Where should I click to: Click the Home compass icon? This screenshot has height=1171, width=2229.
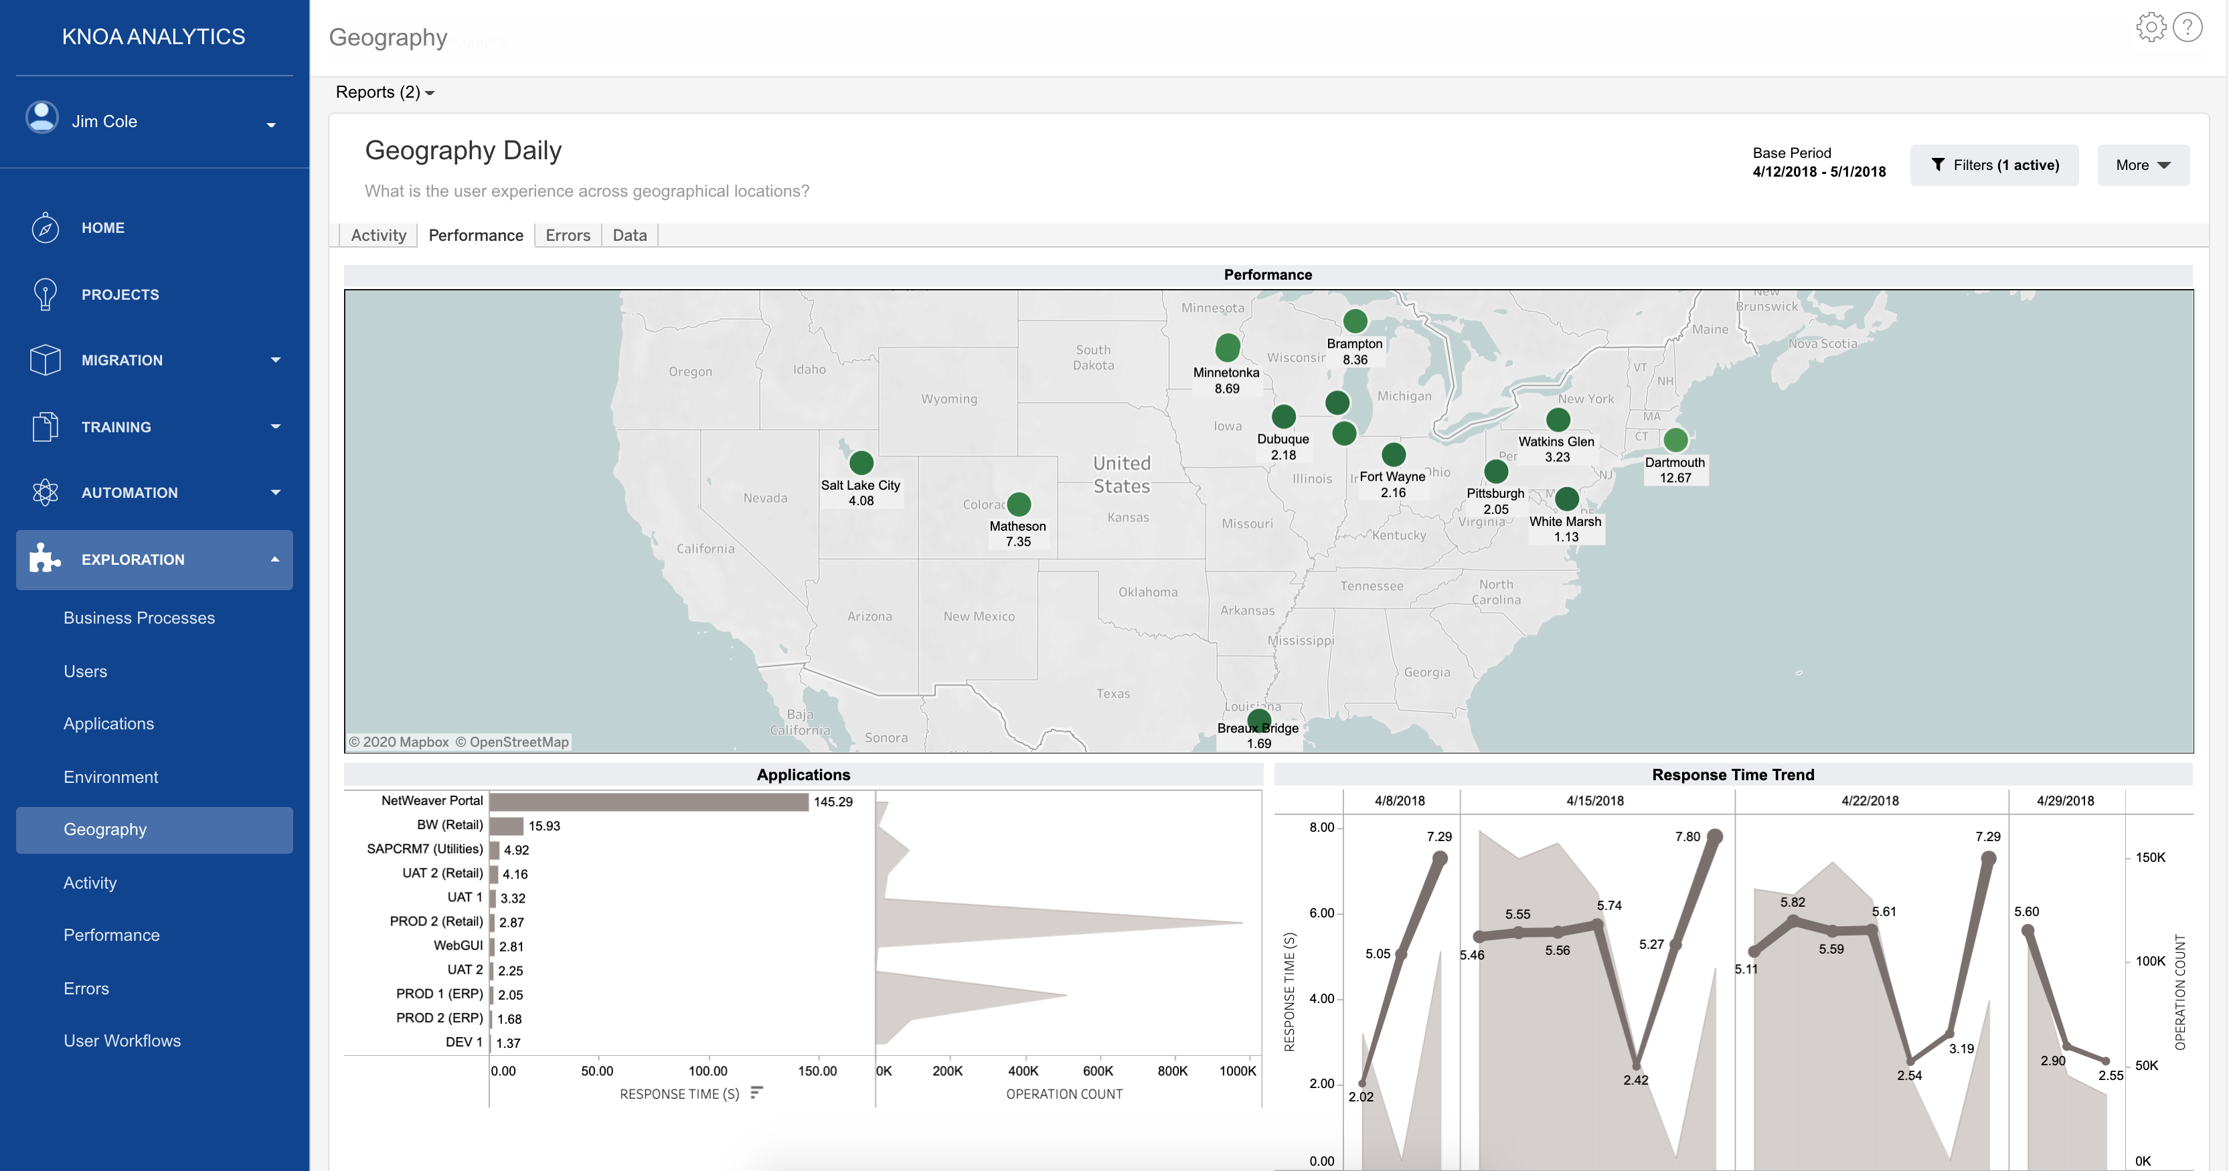(x=45, y=228)
